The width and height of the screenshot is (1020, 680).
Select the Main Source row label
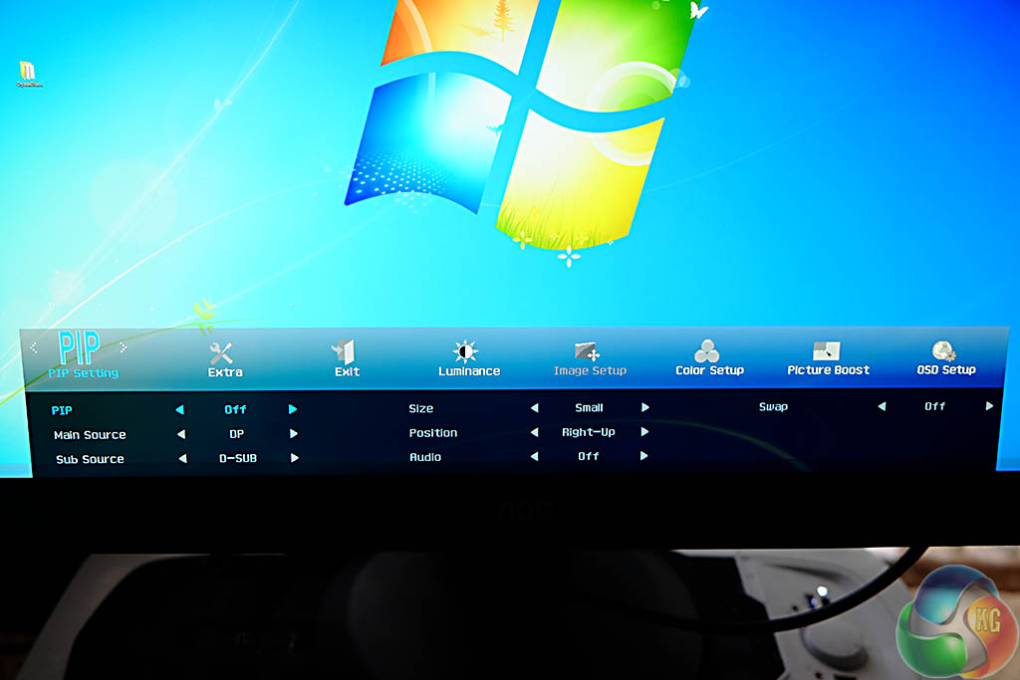click(90, 435)
